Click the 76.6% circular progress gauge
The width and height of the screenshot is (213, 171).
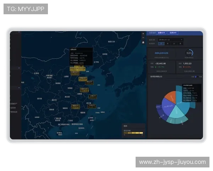[x=189, y=52]
